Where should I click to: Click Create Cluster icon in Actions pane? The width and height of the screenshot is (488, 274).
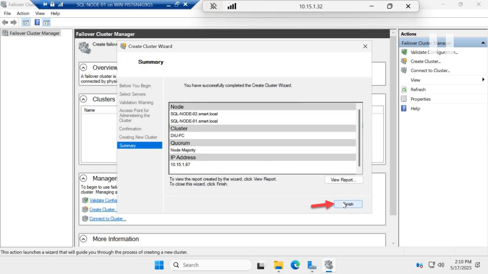point(404,61)
